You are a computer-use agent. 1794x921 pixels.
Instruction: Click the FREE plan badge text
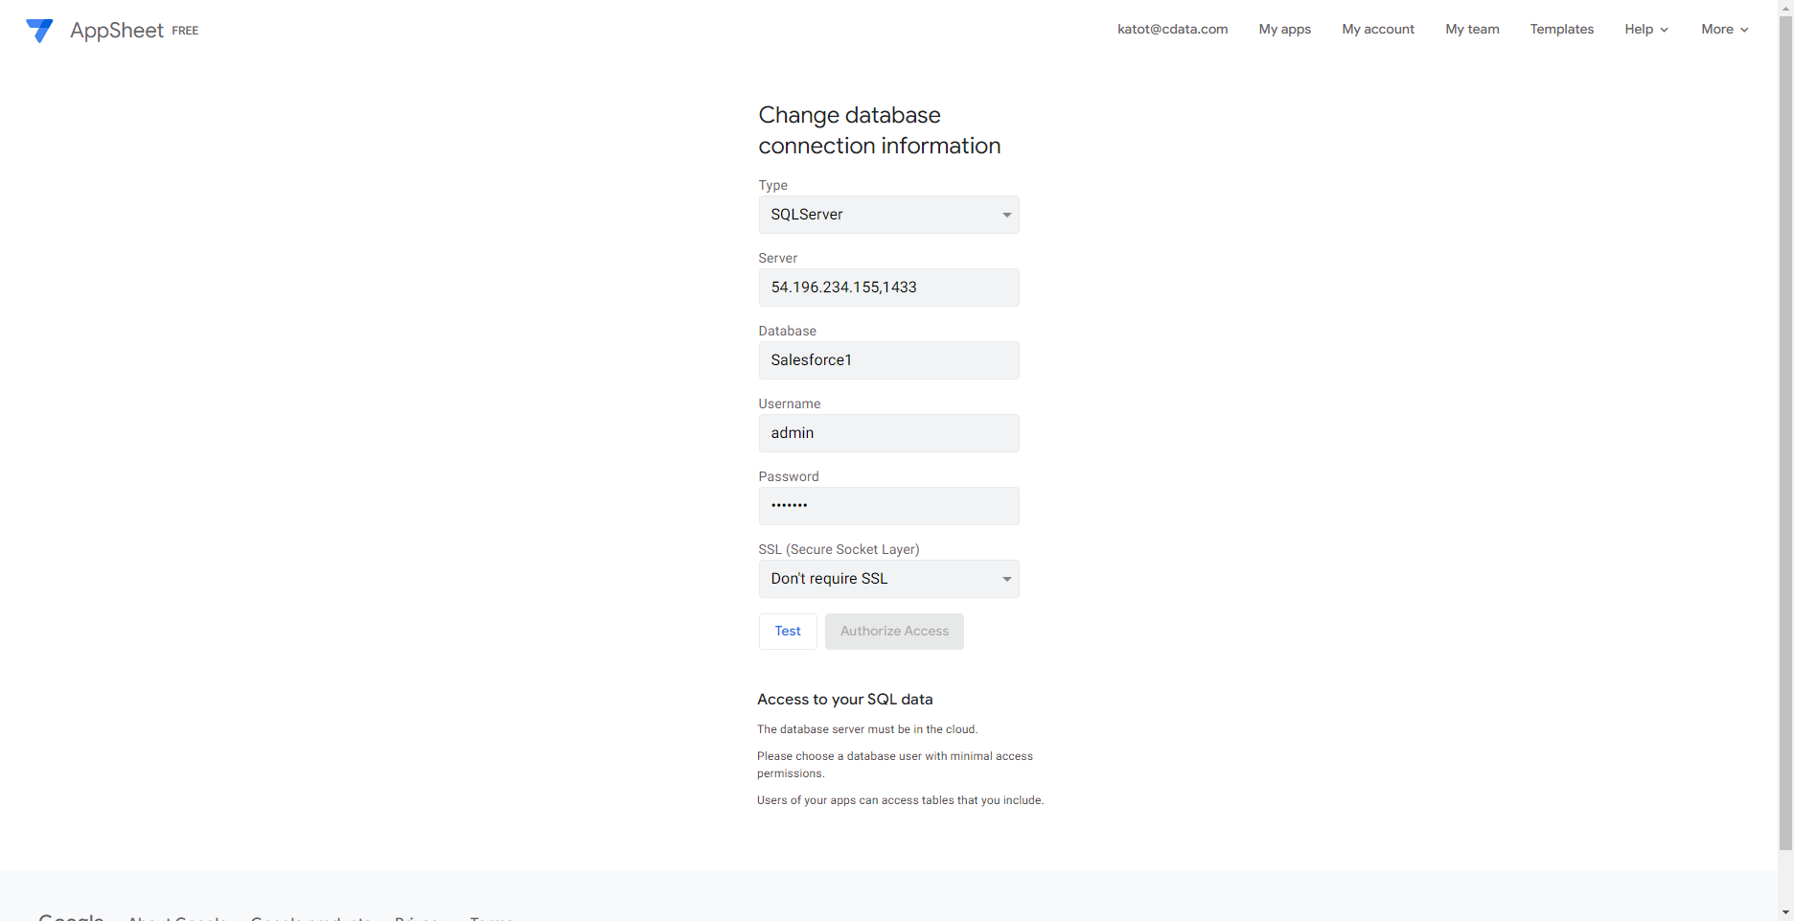click(x=185, y=31)
